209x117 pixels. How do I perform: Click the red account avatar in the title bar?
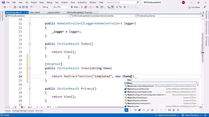tap(184, 2)
